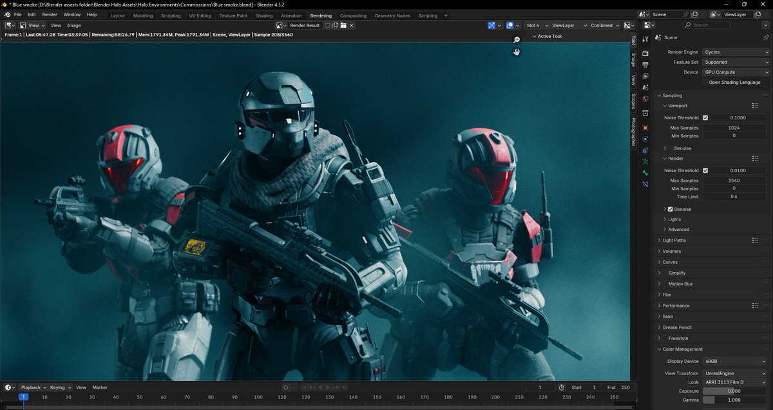Toggle Render Noise Threshold checkbox
Screen dimensions: 773x410
pyautogui.click(x=705, y=171)
